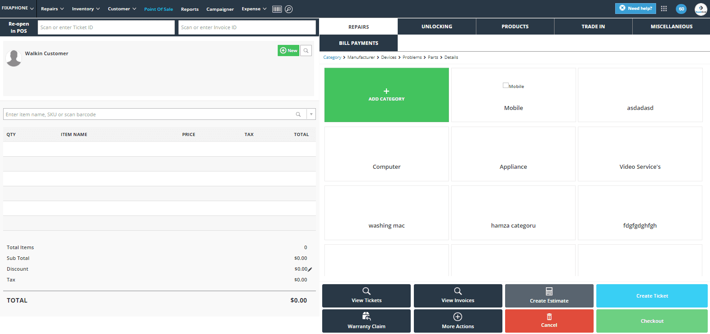Click the barcode scanner icon in top bar

(277, 9)
